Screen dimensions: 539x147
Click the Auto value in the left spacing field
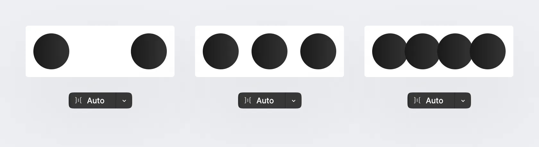tap(96, 101)
